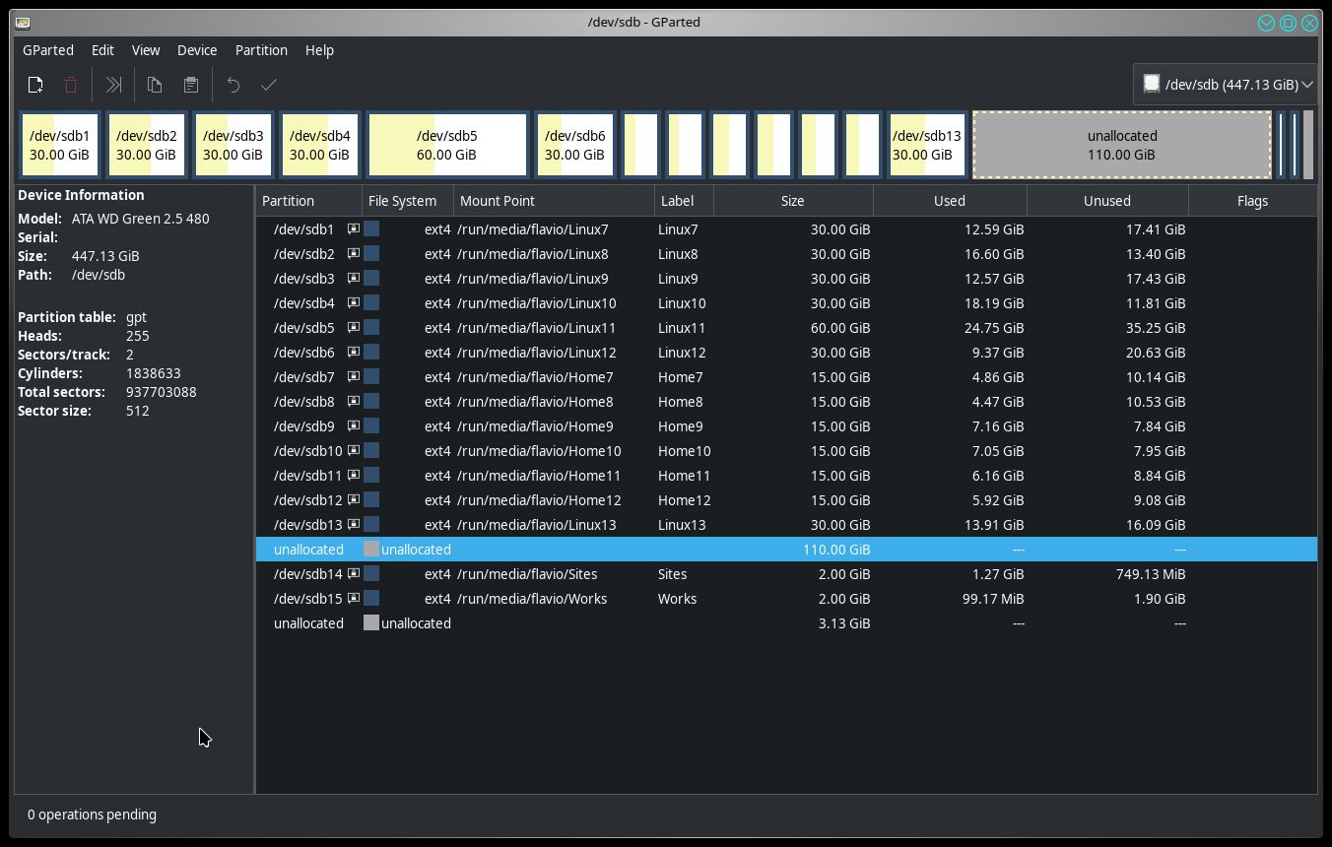The width and height of the screenshot is (1332, 847).
Task: Click the 749.13 MiB unused value
Action: pos(1151,574)
